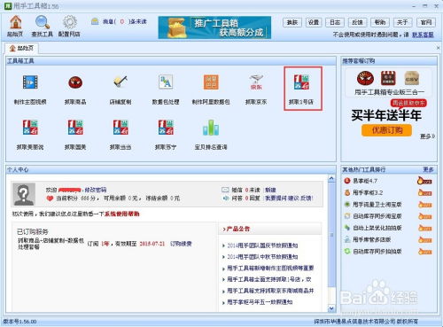
Task: Open 易掌柜4.7 in the hot tools list
Action: [365, 181]
